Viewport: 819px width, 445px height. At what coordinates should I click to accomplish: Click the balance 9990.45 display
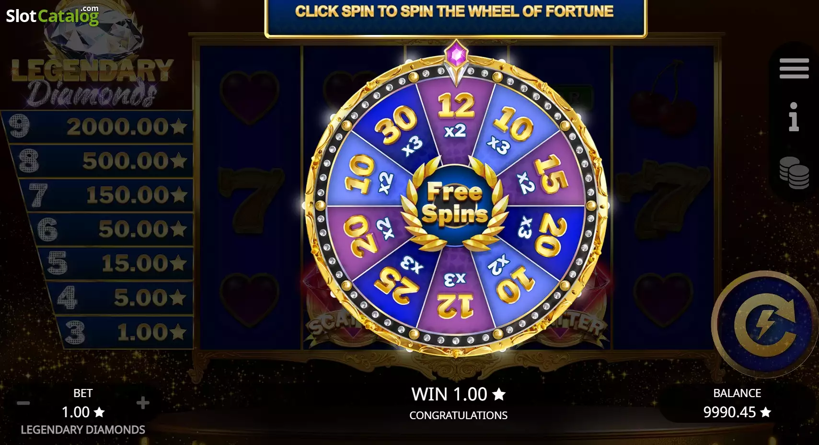click(737, 403)
